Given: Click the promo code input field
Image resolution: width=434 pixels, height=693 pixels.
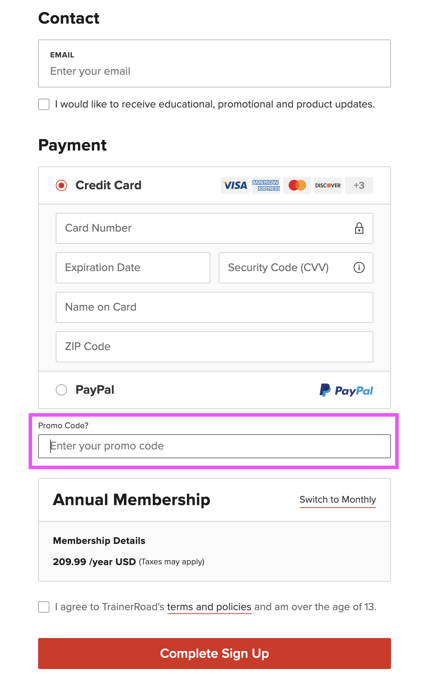Looking at the screenshot, I should (x=215, y=446).
